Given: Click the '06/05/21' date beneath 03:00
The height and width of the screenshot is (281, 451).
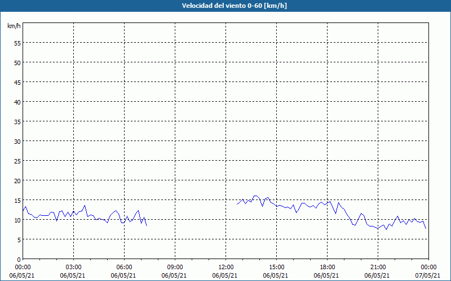Looking at the screenshot, I should coord(73,275).
